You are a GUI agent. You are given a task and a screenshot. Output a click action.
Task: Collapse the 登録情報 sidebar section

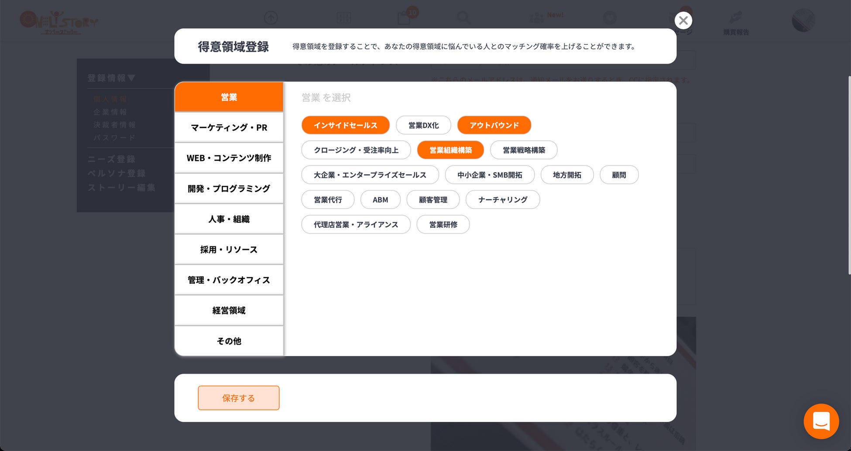click(111, 78)
